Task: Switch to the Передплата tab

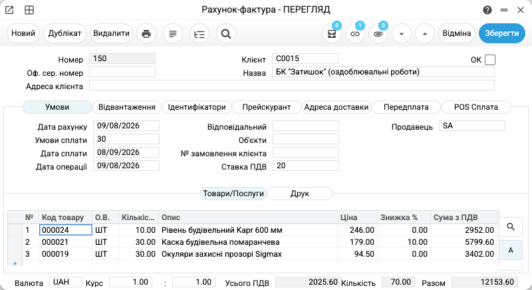Action: (406, 107)
